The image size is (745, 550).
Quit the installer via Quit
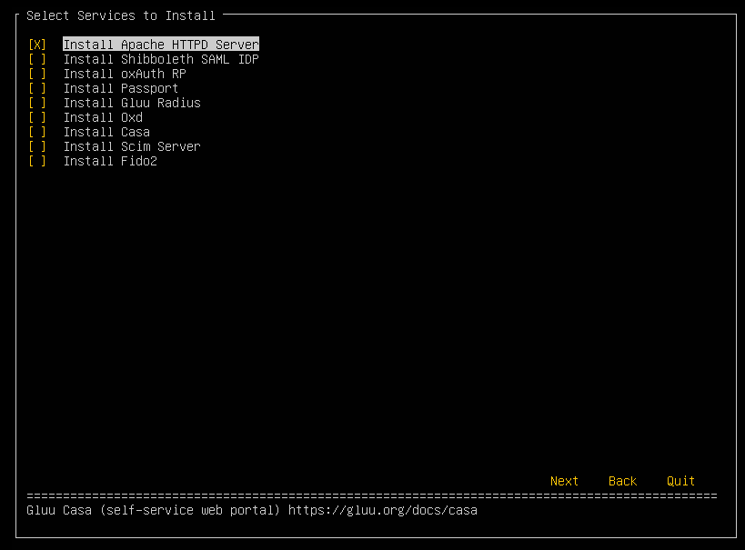coord(680,481)
